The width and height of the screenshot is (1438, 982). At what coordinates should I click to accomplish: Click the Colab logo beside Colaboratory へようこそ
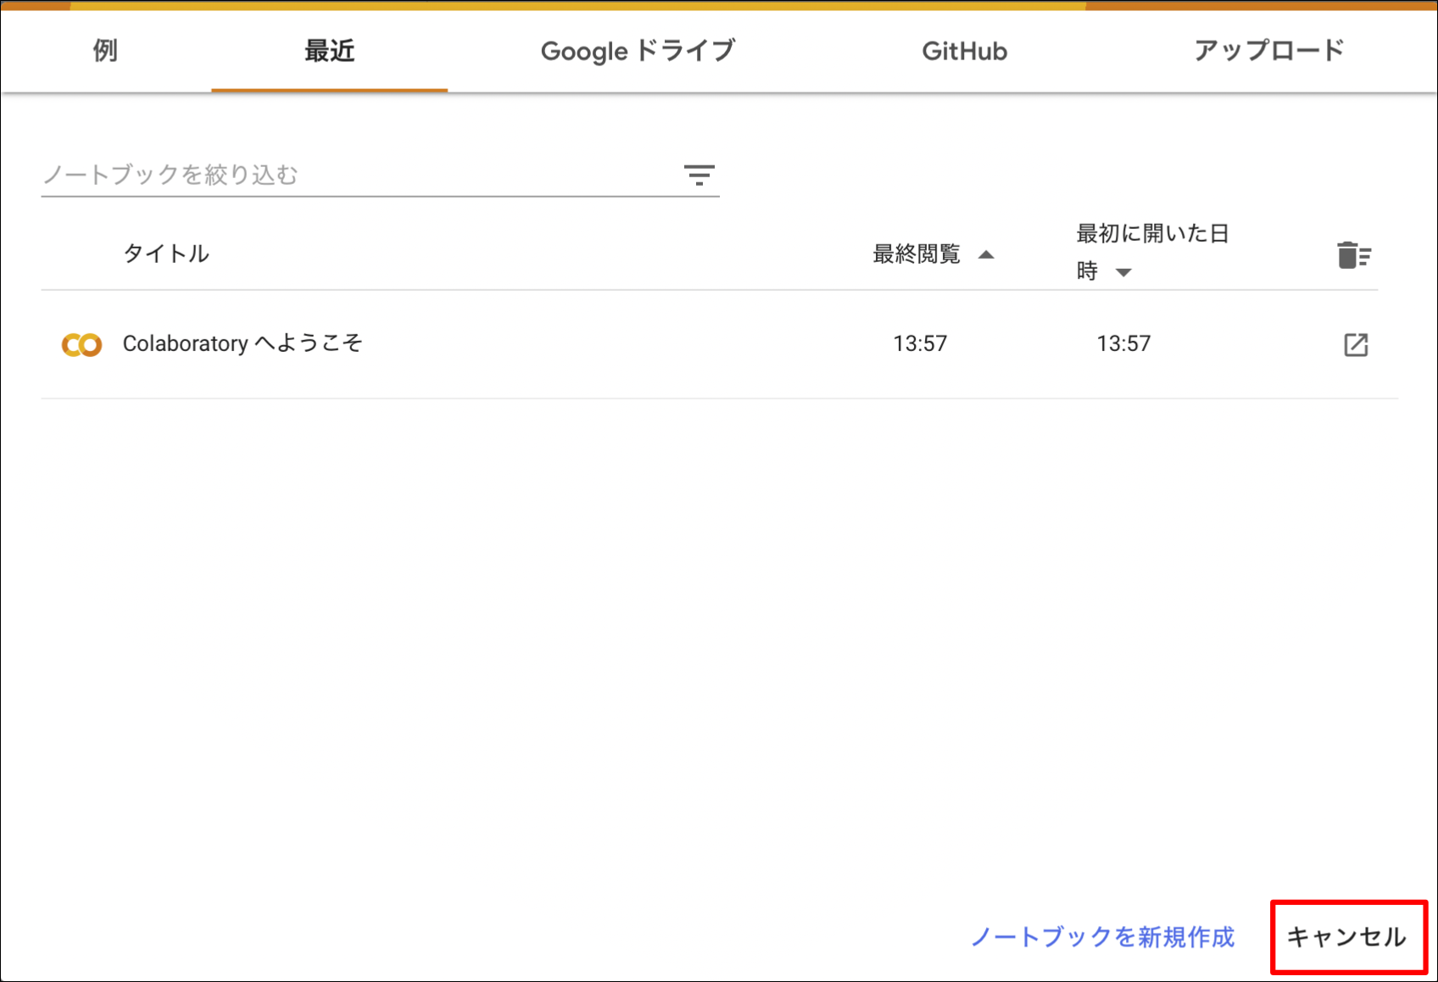click(81, 344)
